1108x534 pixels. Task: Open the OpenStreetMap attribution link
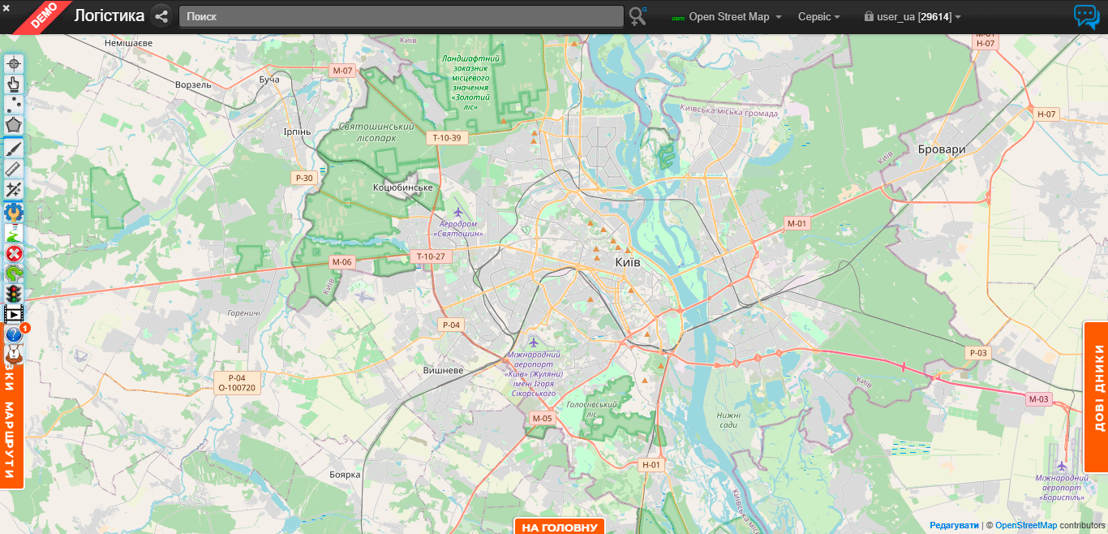[x=1025, y=525]
